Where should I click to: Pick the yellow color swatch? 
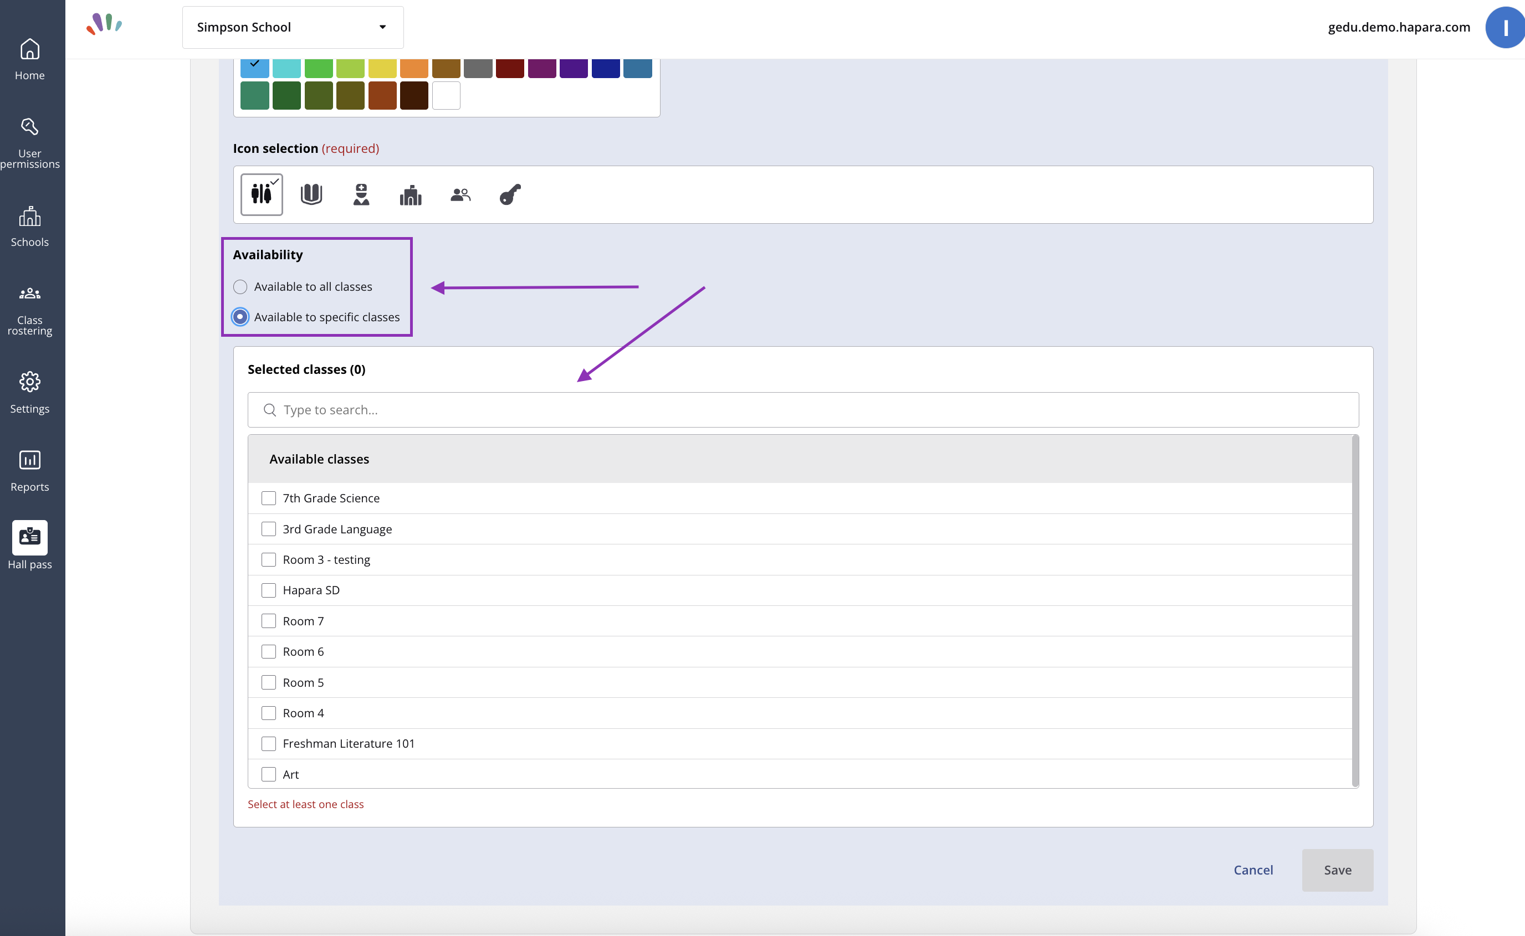click(x=382, y=68)
